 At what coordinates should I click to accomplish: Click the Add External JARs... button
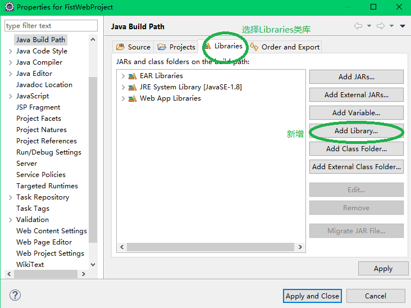click(357, 95)
